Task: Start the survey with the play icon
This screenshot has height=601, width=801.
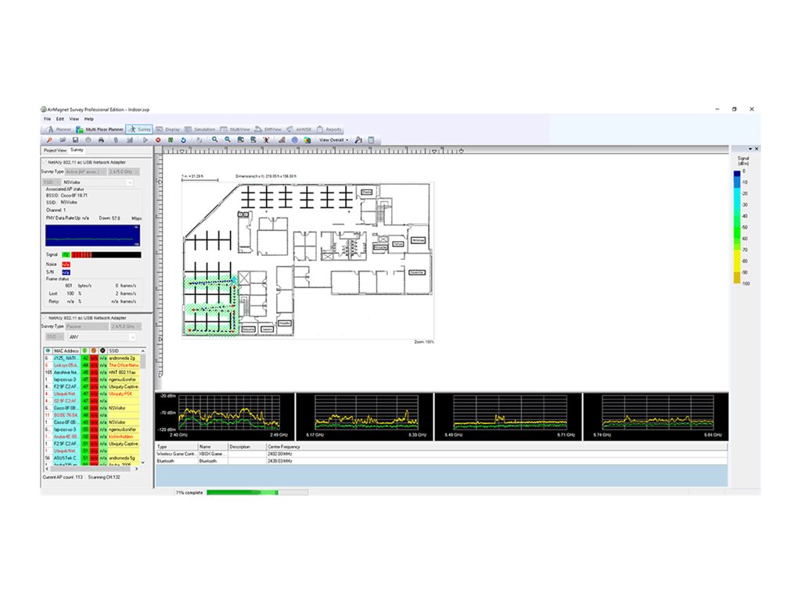Action: [x=145, y=140]
